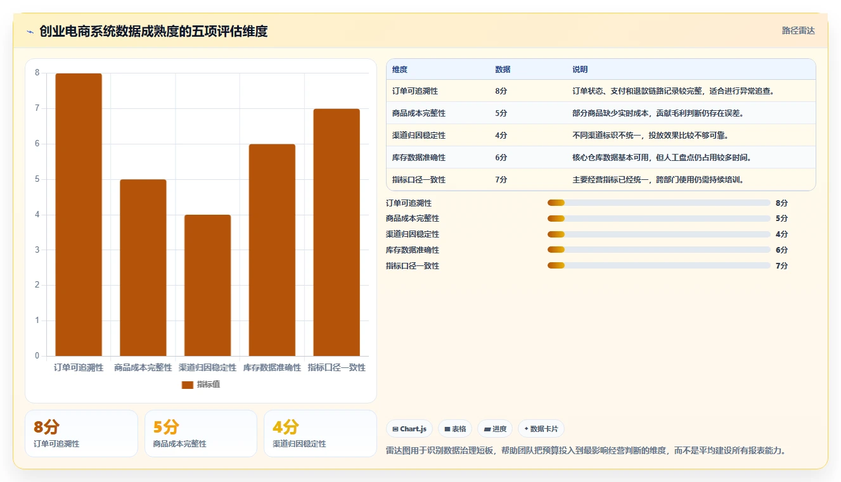Click the 订单可追溯性 progress bar
This screenshot has width=841, height=482.
click(659, 203)
